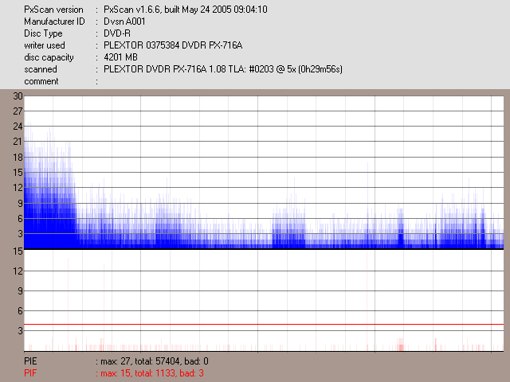The width and height of the screenshot is (510, 382).
Task: Click the PIE label below the graph
Action: click(30, 361)
